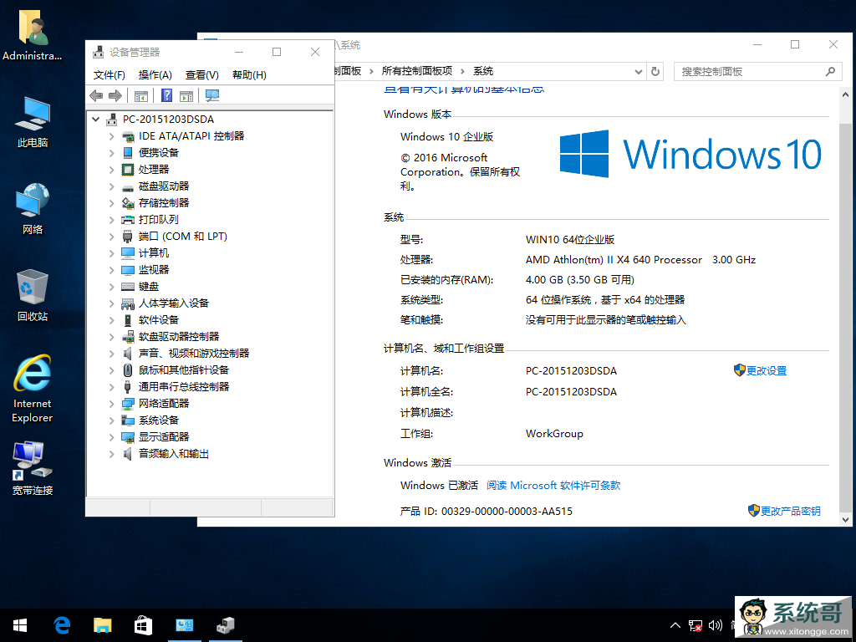Click 系统 in the breadcrumb path
This screenshot has width=856, height=642.
click(483, 71)
